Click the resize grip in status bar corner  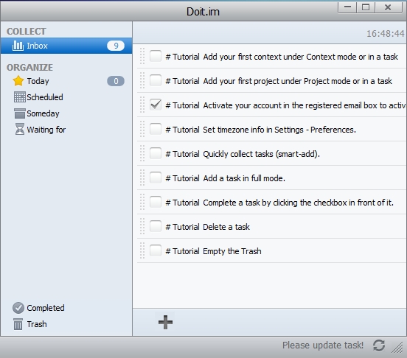(397, 348)
